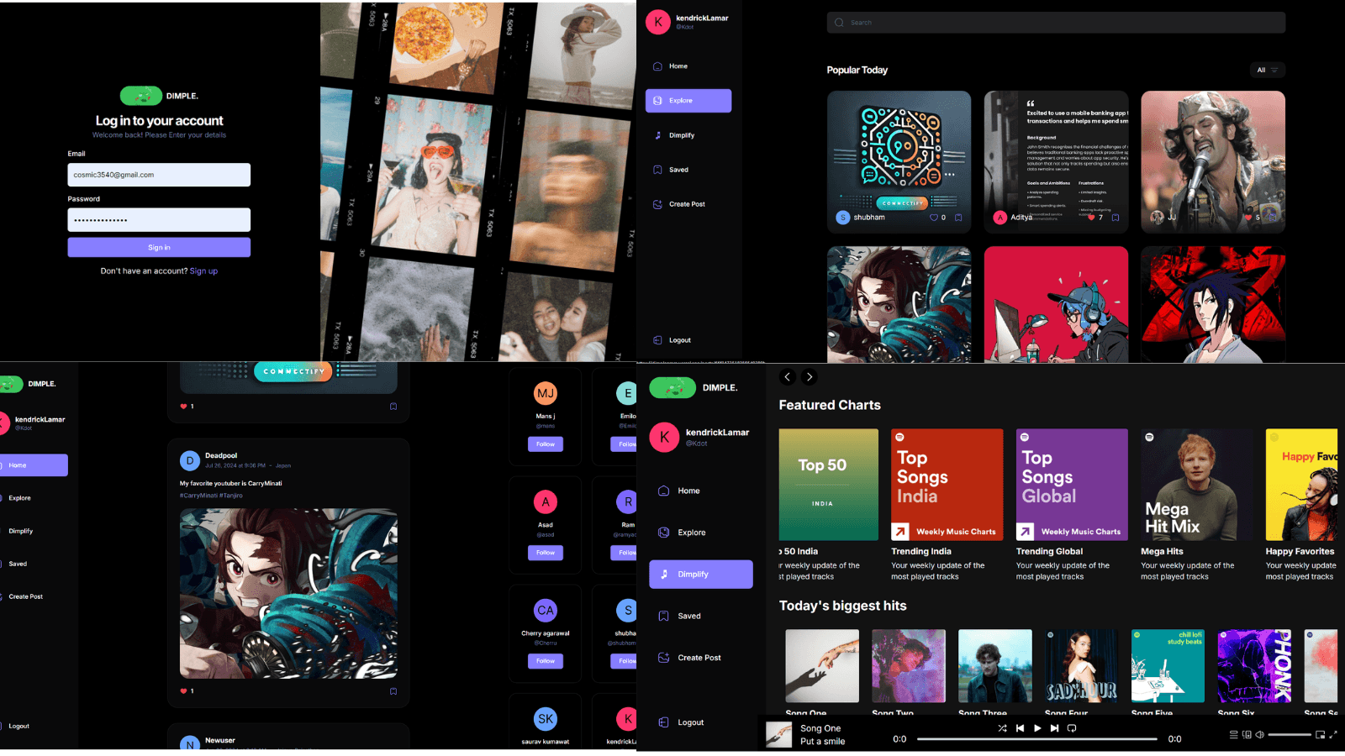
Task: Play the current song in the player bar
Action: [x=1037, y=728]
